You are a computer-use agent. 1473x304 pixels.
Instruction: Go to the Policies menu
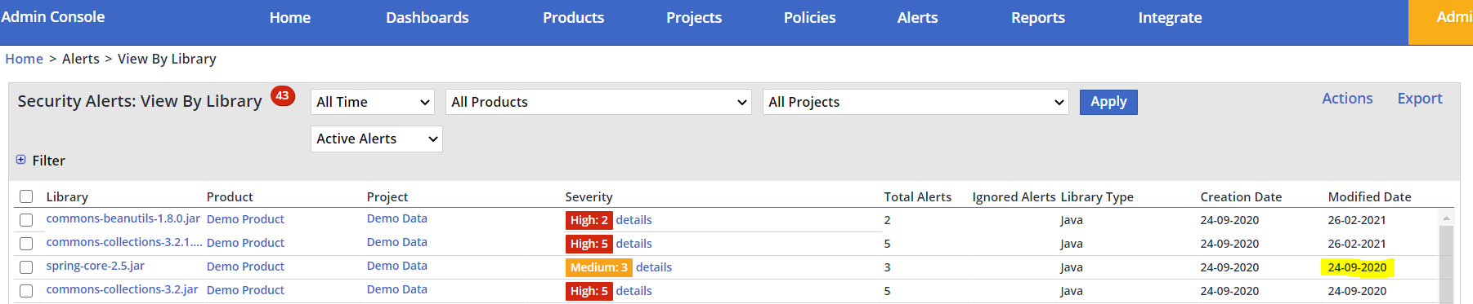[x=809, y=17]
